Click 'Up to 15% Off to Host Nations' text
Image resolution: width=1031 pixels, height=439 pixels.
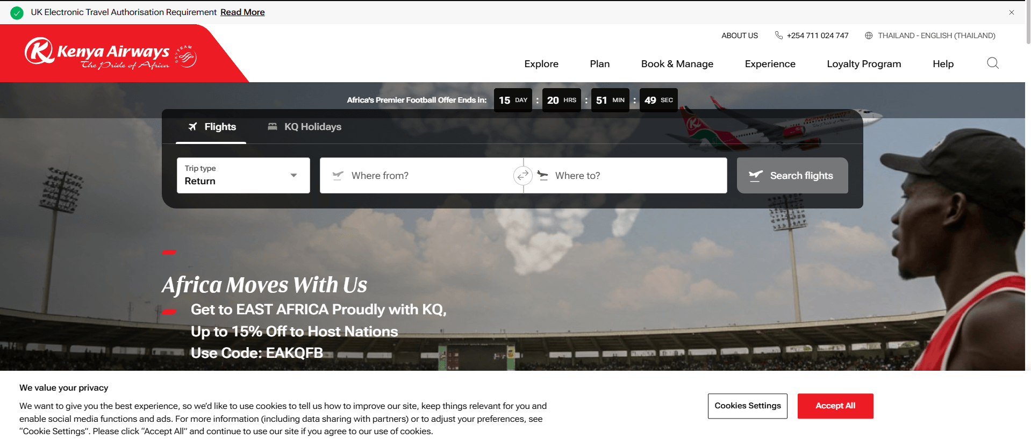pyautogui.click(x=294, y=332)
